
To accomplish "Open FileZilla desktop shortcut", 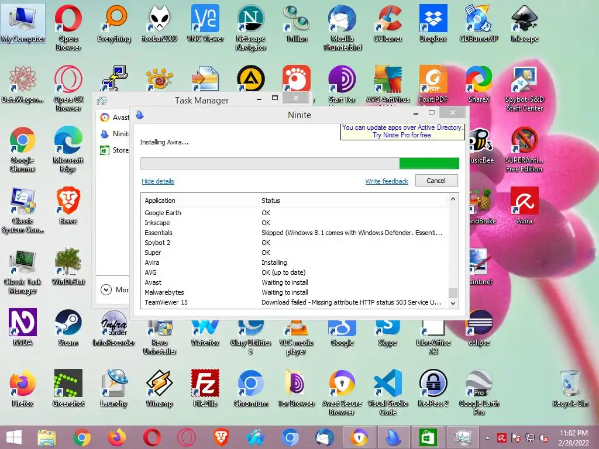I will (205, 388).
